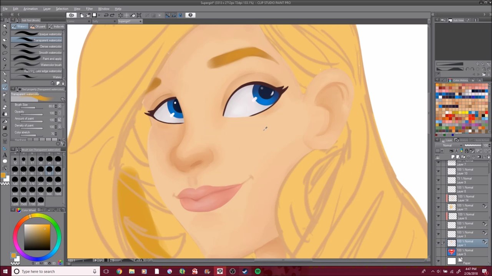Screen dimensions: 492x276
Task: Redo the last action
Action: pos(112,15)
